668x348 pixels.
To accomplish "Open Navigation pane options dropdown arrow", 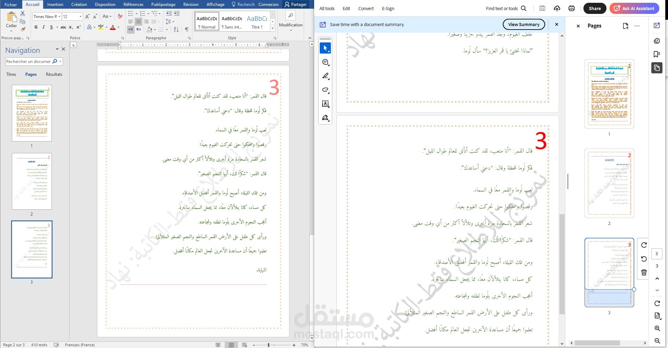I will [x=57, y=49].
